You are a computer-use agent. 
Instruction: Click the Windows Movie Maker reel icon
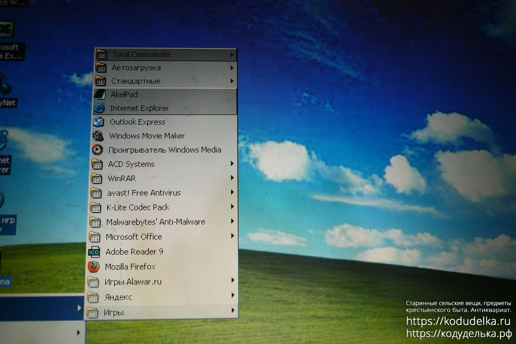(98, 136)
